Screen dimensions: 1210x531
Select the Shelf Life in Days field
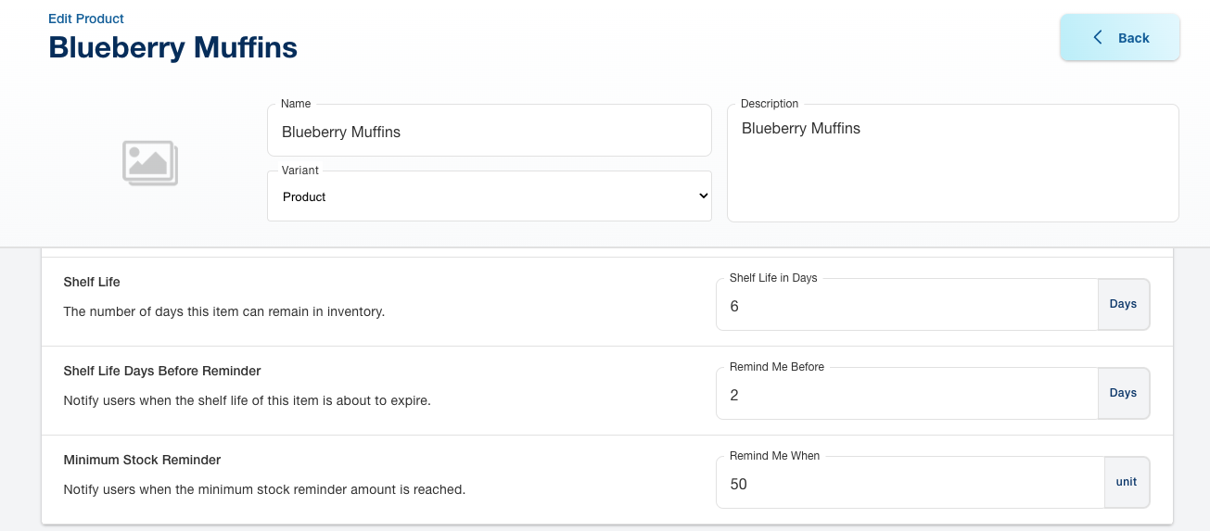[906, 306]
